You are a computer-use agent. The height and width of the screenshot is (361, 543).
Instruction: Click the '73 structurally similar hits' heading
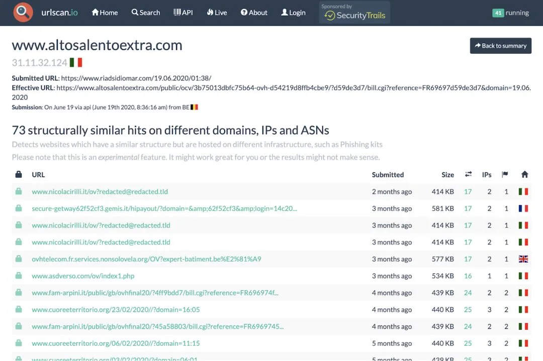pos(170,130)
